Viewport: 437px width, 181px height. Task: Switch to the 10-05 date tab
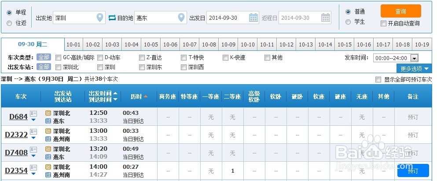151,44
